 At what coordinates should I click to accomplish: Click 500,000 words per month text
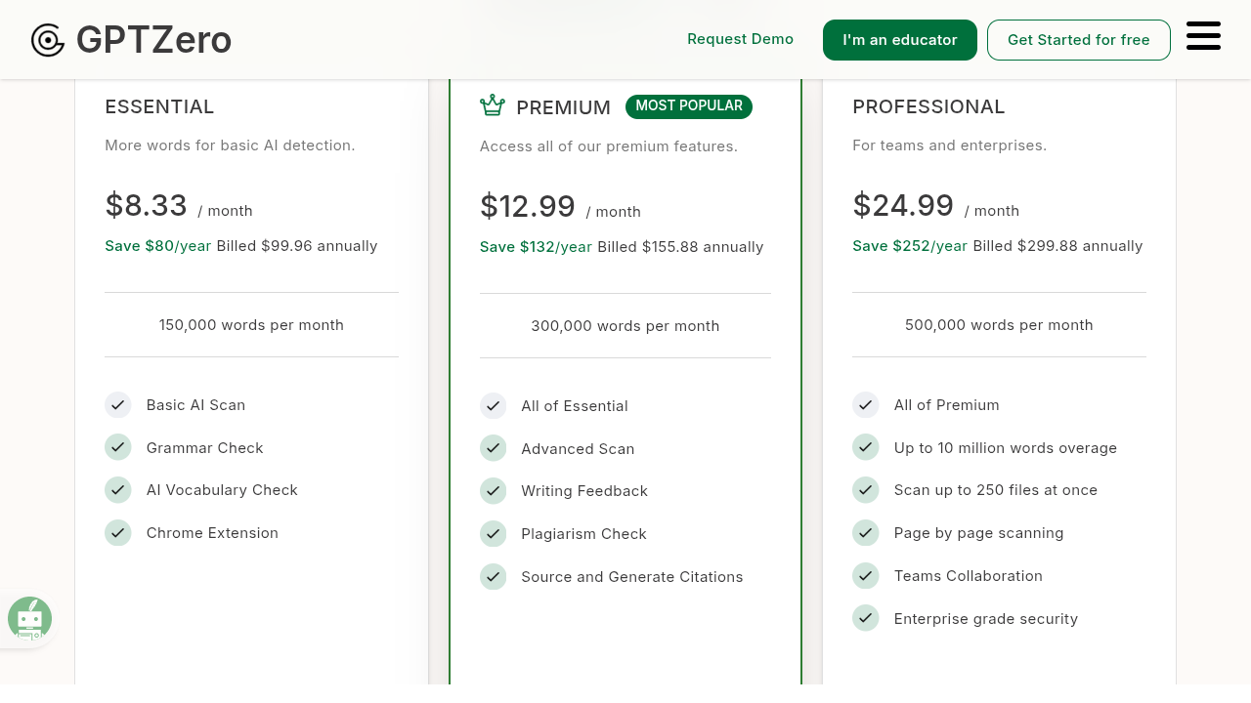pos(999,325)
